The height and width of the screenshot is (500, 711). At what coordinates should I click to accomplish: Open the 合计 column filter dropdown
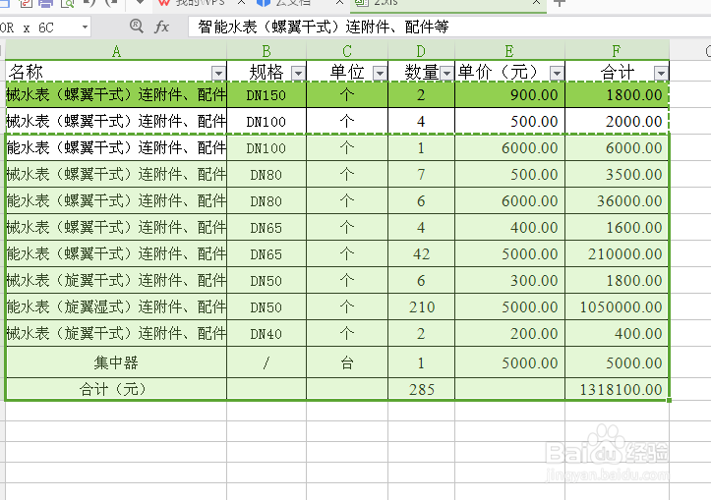coord(661,73)
